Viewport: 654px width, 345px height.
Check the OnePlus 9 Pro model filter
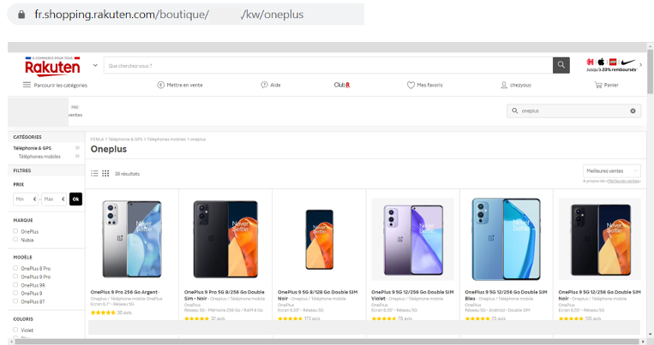[15, 277]
